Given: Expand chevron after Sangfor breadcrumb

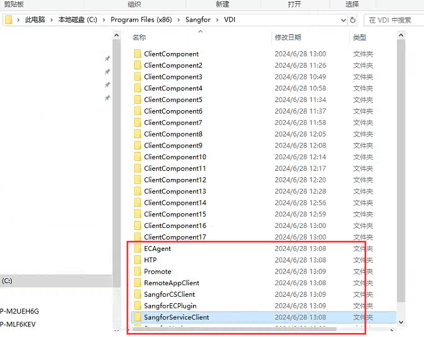Looking at the screenshot, I should click(217, 20).
